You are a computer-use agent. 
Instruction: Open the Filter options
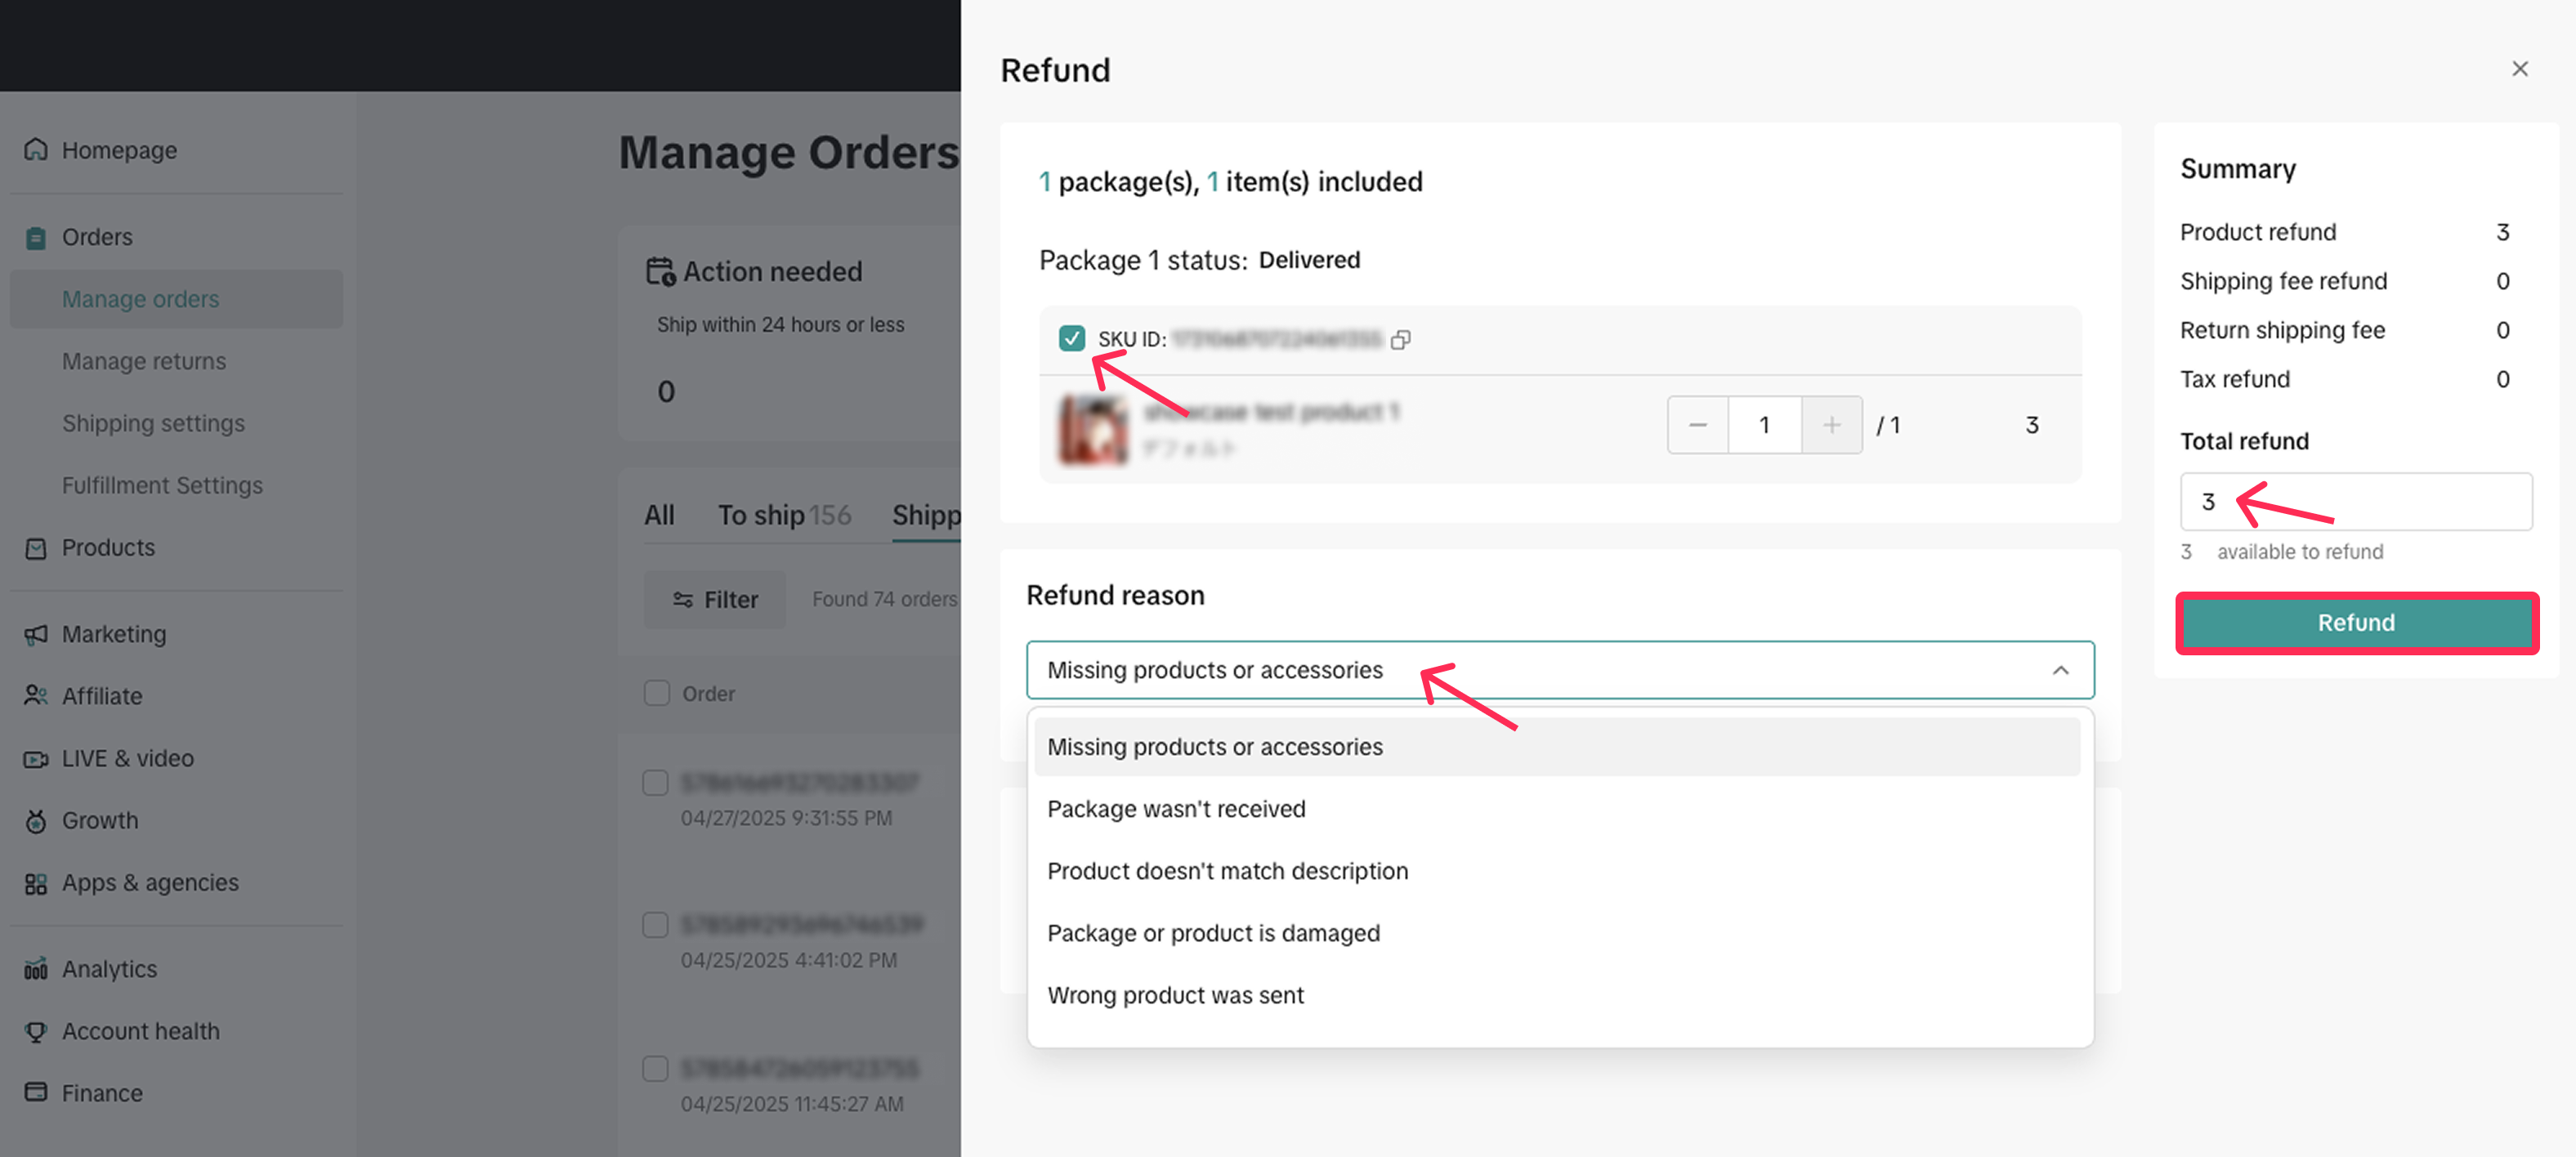[x=715, y=600]
